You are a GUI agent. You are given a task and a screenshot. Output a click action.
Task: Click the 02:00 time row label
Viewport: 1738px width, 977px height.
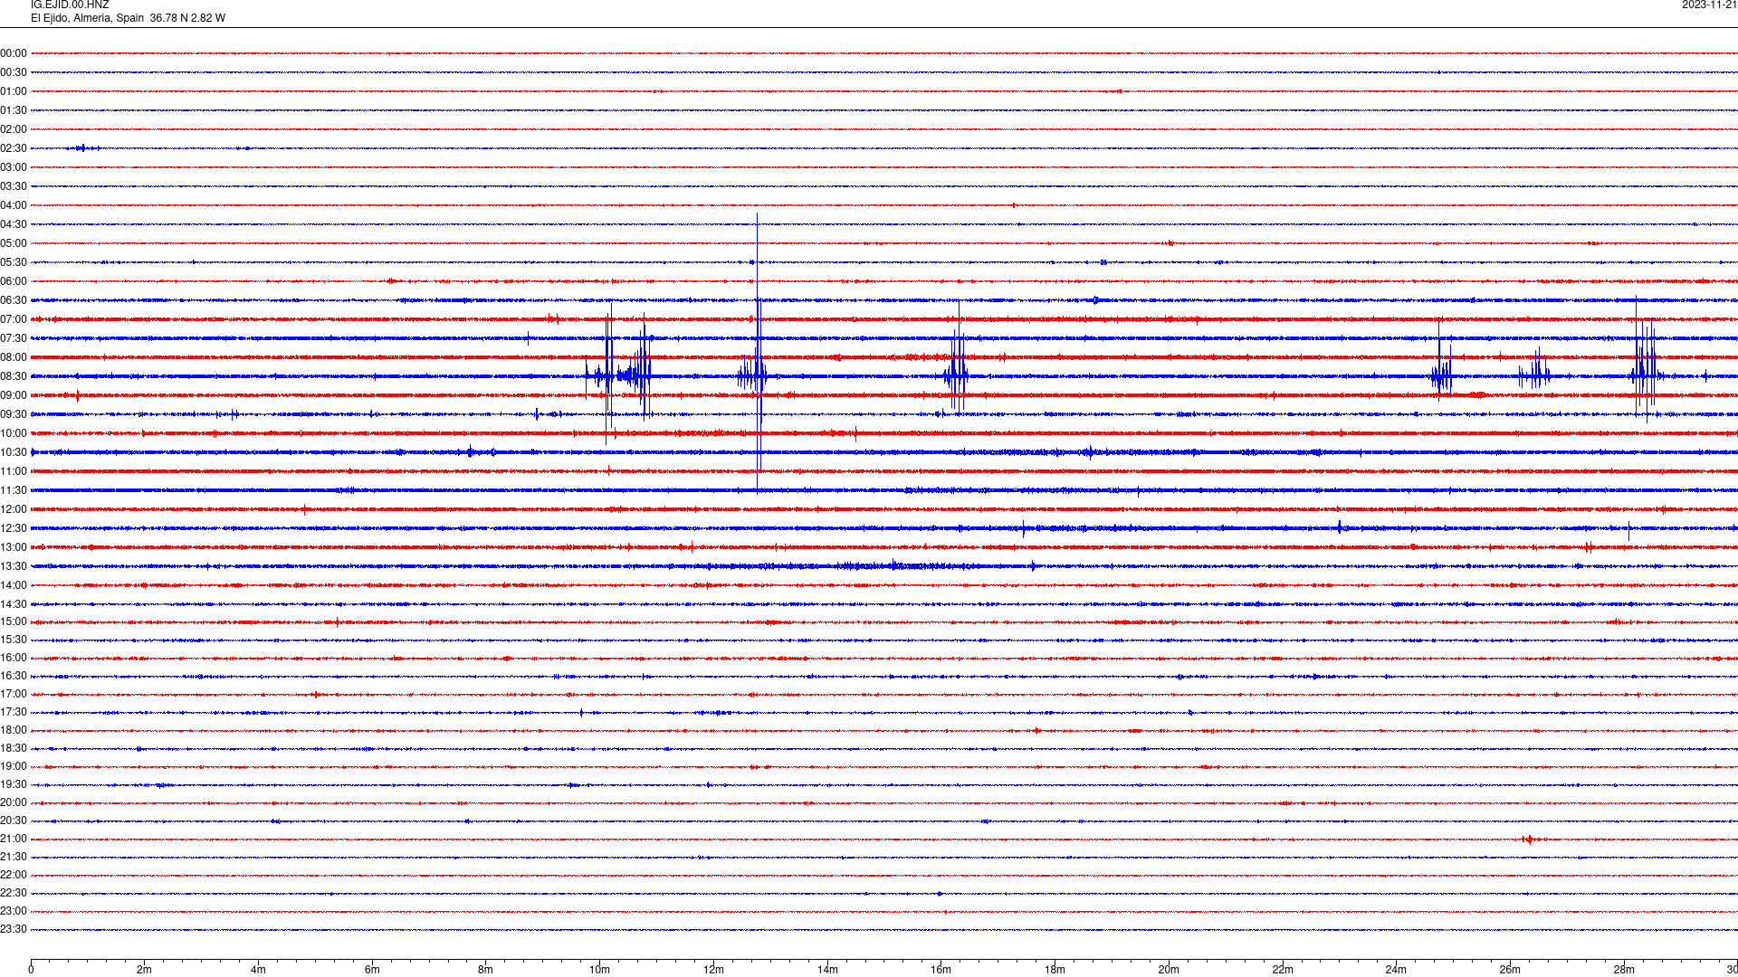point(14,129)
